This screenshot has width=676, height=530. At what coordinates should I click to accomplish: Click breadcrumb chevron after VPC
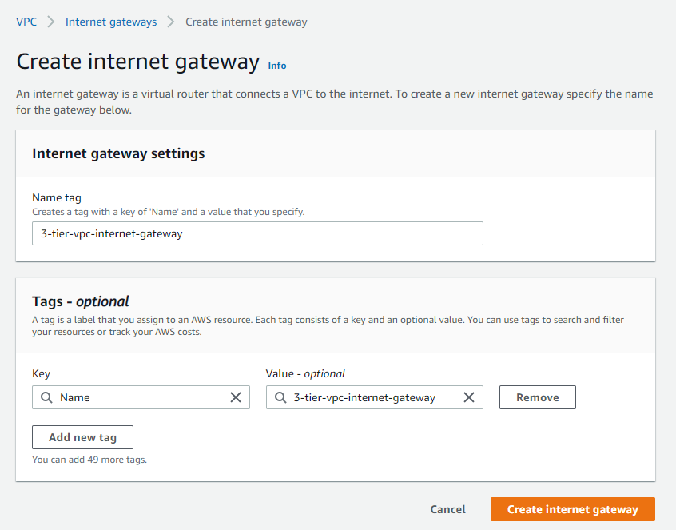tap(51, 22)
